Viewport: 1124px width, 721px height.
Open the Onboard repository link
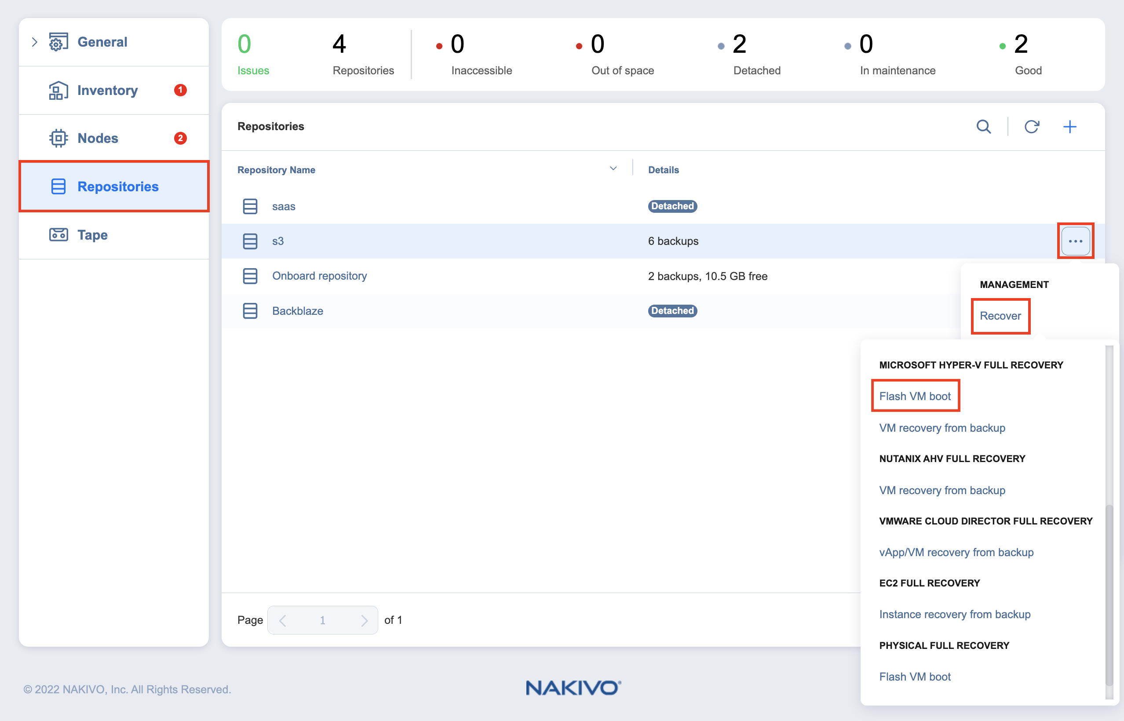tap(319, 276)
